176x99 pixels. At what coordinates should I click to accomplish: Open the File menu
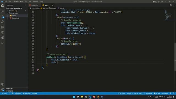click(x=6, y=2)
